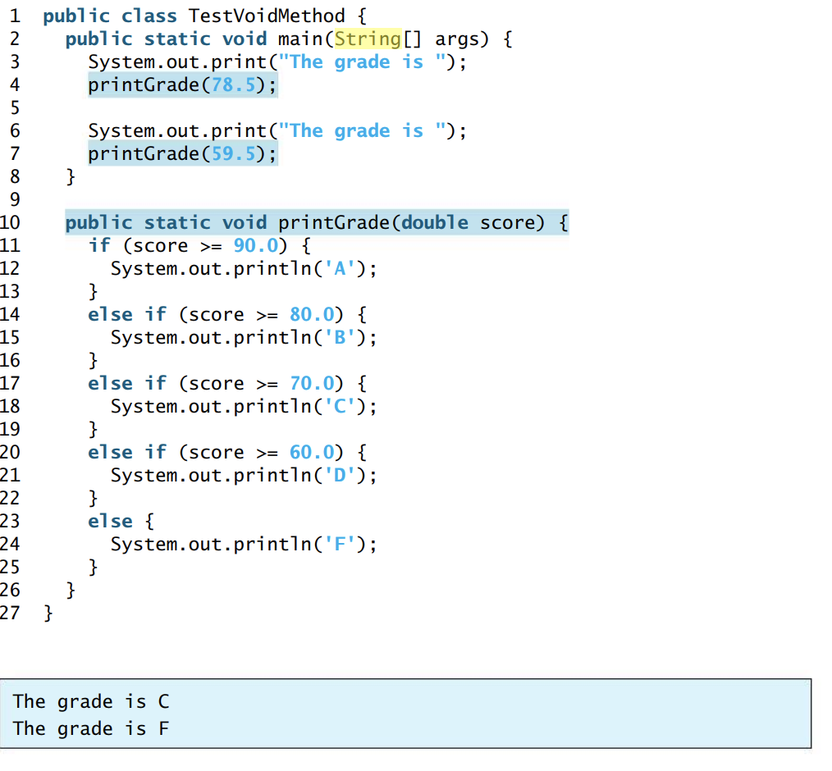This screenshot has height=771, width=832.
Task: Click line number 10 in the gutter
Action: coord(11,222)
